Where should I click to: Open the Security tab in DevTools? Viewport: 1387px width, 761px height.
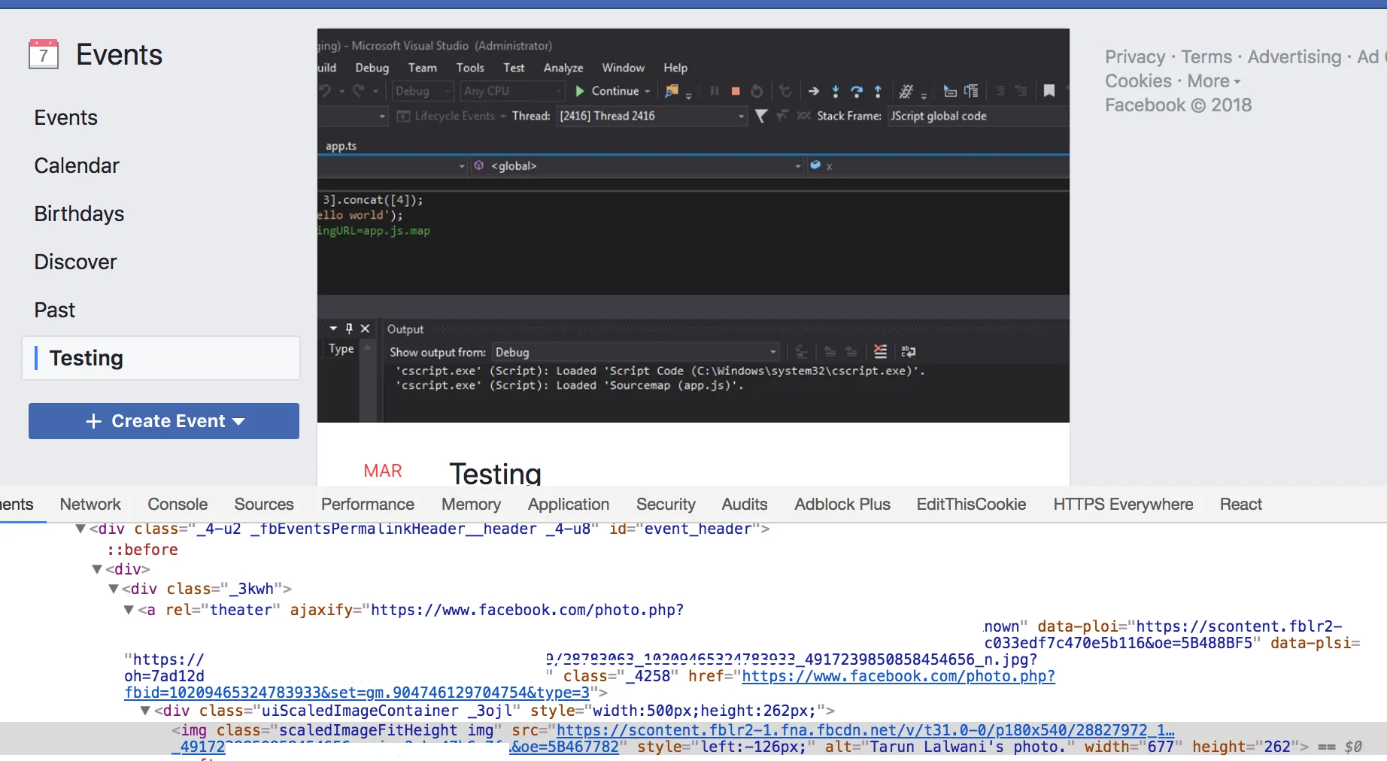pos(666,505)
